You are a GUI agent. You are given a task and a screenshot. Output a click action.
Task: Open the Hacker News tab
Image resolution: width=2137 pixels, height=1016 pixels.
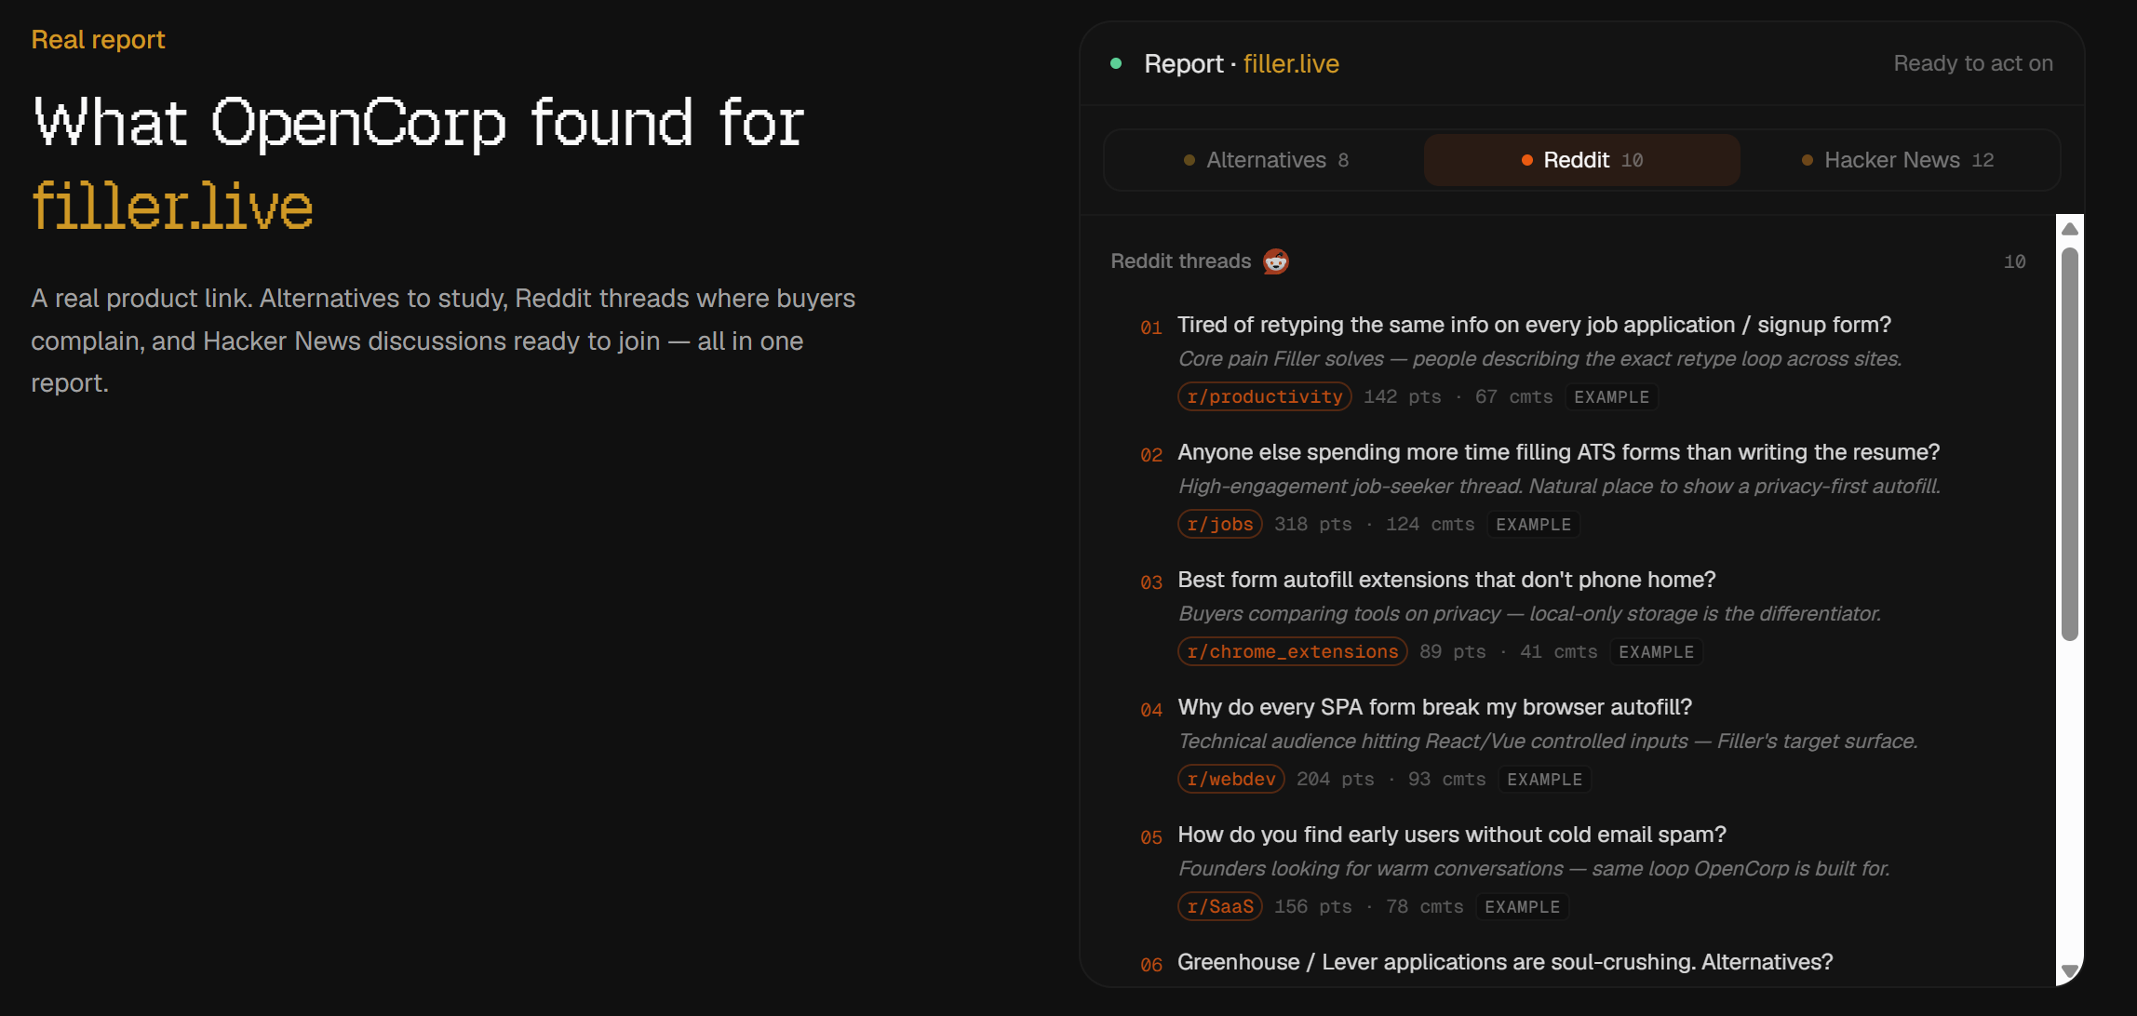[1899, 160]
